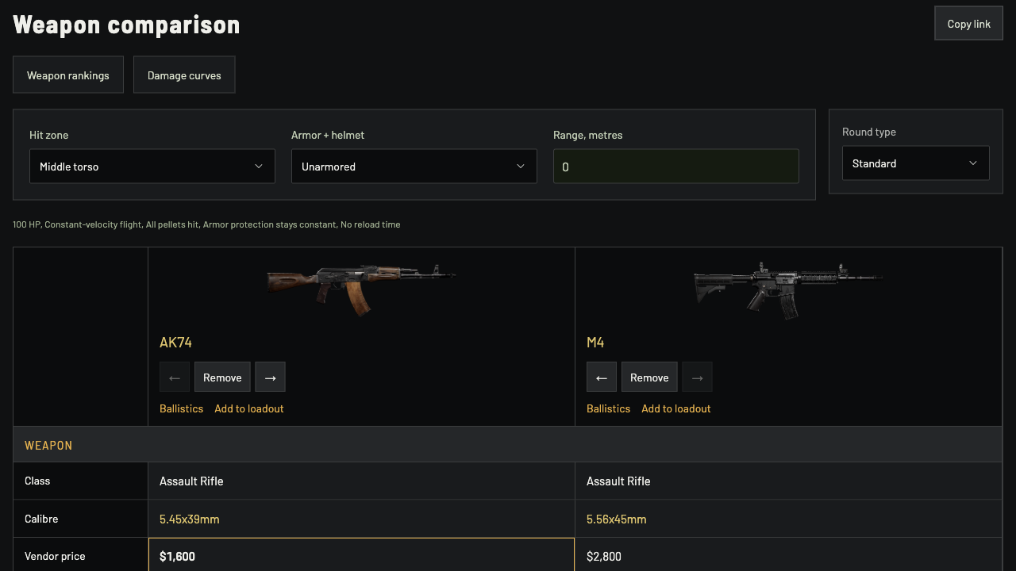Switch to Damage curves view

click(x=184, y=75)
